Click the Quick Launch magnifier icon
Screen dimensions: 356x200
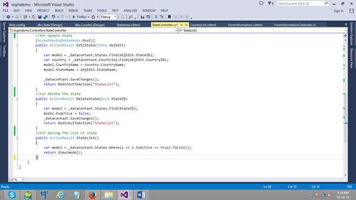(x=326, y=3)
